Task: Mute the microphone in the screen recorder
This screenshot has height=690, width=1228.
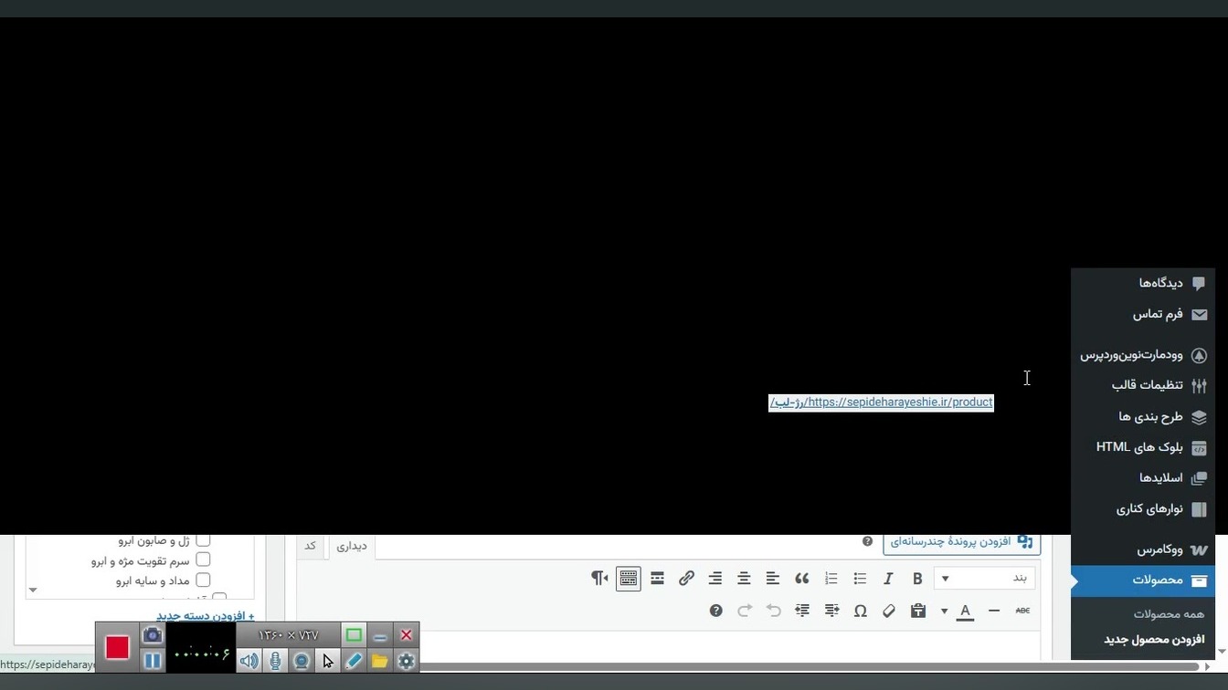Action: pos(275,661)
